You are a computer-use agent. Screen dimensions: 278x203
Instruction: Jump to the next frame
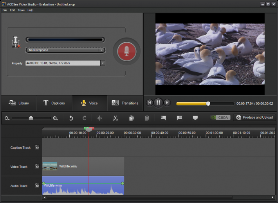point(167,103)
